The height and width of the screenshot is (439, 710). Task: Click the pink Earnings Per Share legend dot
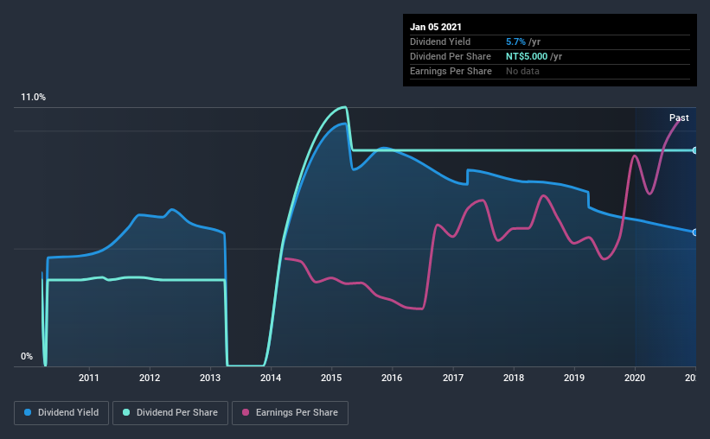(x=246, y=412)
